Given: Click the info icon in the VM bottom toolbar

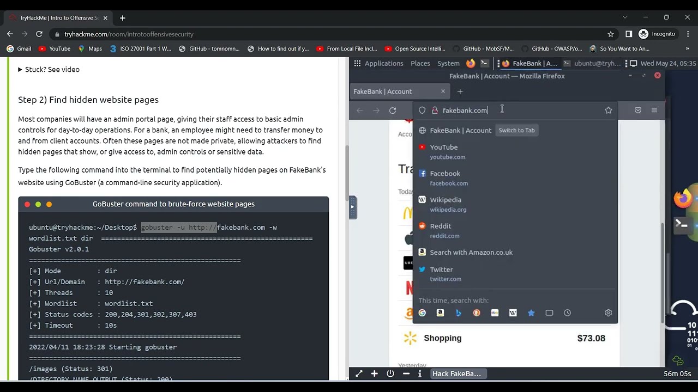Looking at the screenshot, I should pyautogui.click(x=420, y=373).
